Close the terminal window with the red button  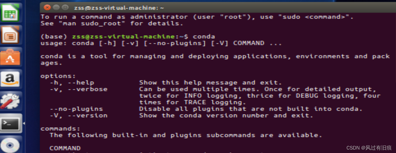pos(47,7)
